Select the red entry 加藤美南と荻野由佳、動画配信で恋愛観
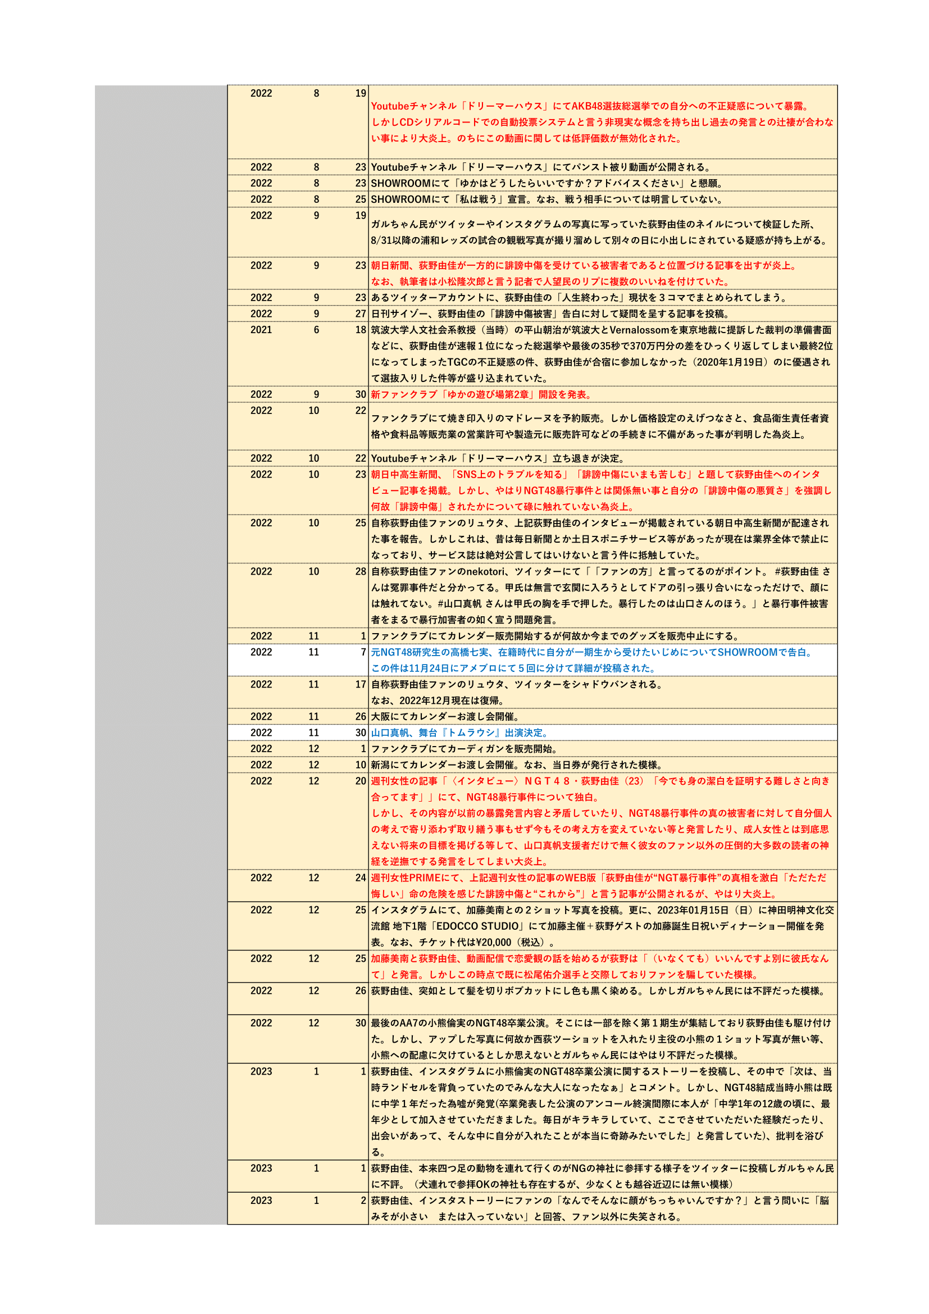 point(602,967)
